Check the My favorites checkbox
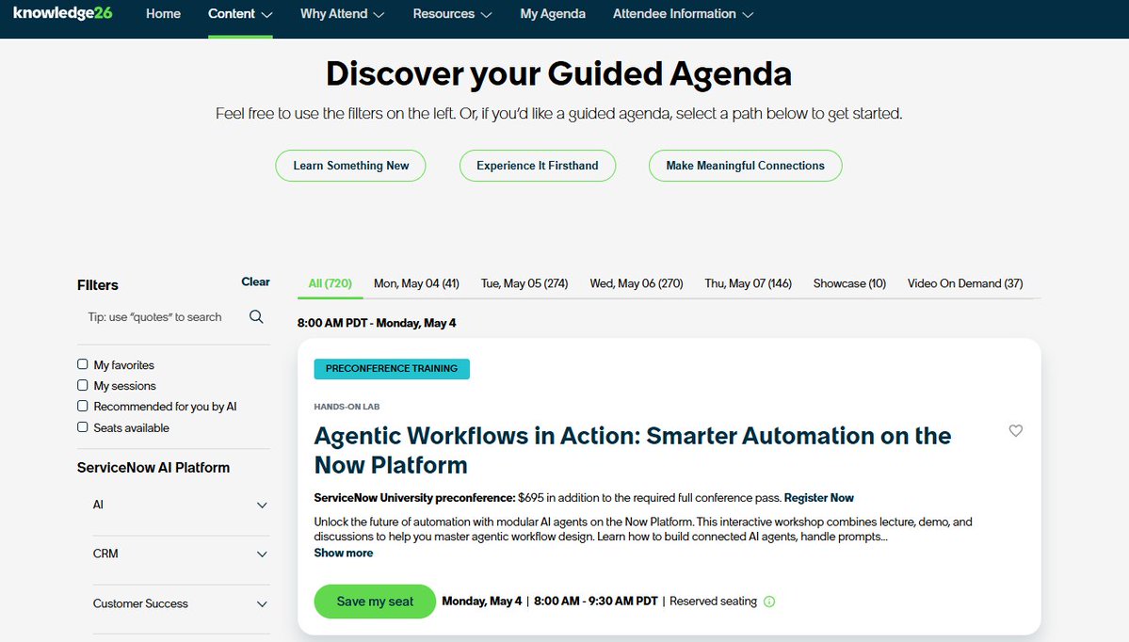This screenshot has height=642, width=1129. coord(83,364)
